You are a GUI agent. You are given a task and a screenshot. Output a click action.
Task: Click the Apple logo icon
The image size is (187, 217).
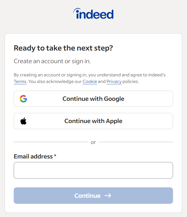coord(24,121)
